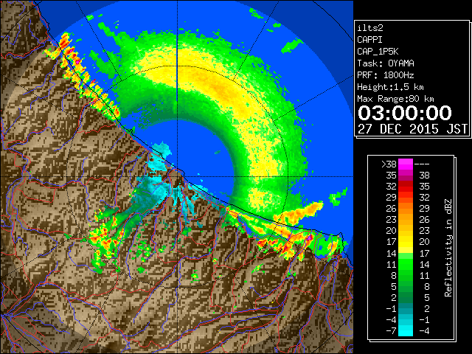This screenshot has width=472, height=354.
Task: Click the "Max Range:80 km" line
Action: 395,99
